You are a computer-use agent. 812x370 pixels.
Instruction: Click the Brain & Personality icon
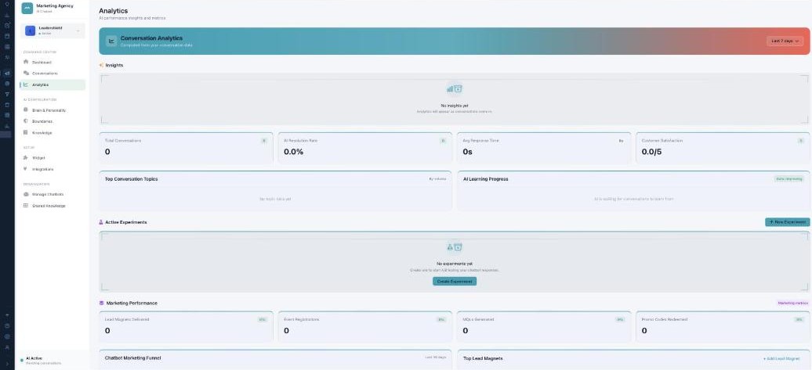pos(26,110)
